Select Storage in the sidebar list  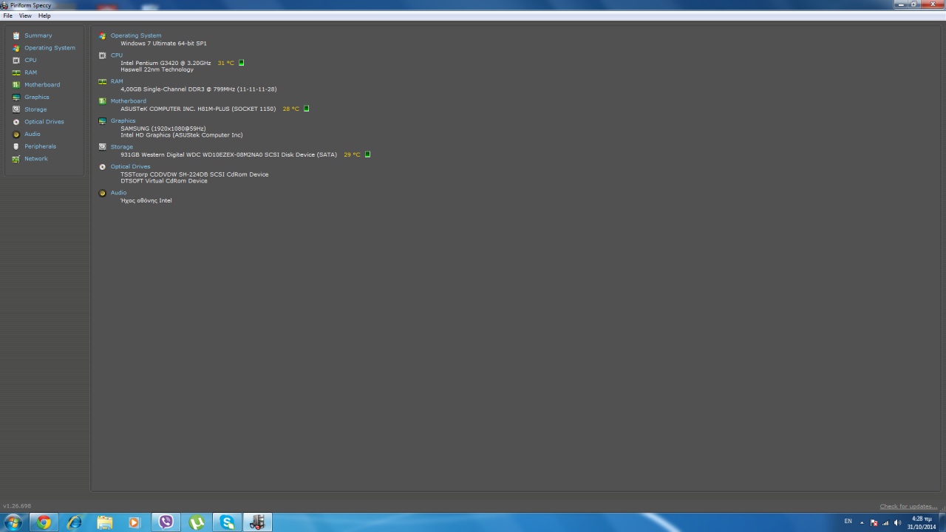(35, 109)
